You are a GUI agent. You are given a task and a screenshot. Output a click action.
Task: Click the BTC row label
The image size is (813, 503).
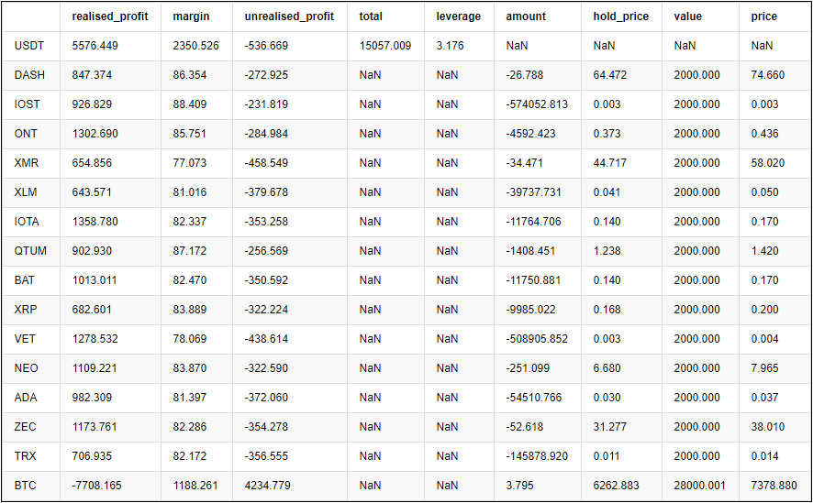click(x=26, y=486)
